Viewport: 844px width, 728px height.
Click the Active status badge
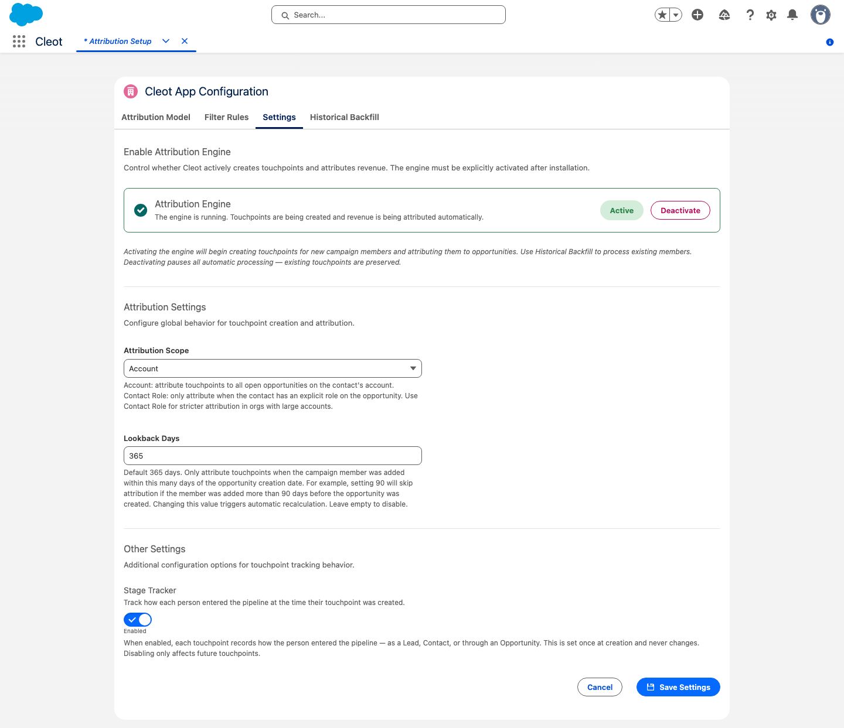(622, 210)
